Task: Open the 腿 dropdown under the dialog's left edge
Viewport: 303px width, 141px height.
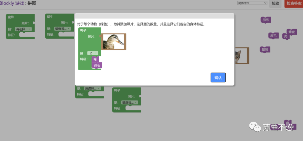Action: click(92, 88)
